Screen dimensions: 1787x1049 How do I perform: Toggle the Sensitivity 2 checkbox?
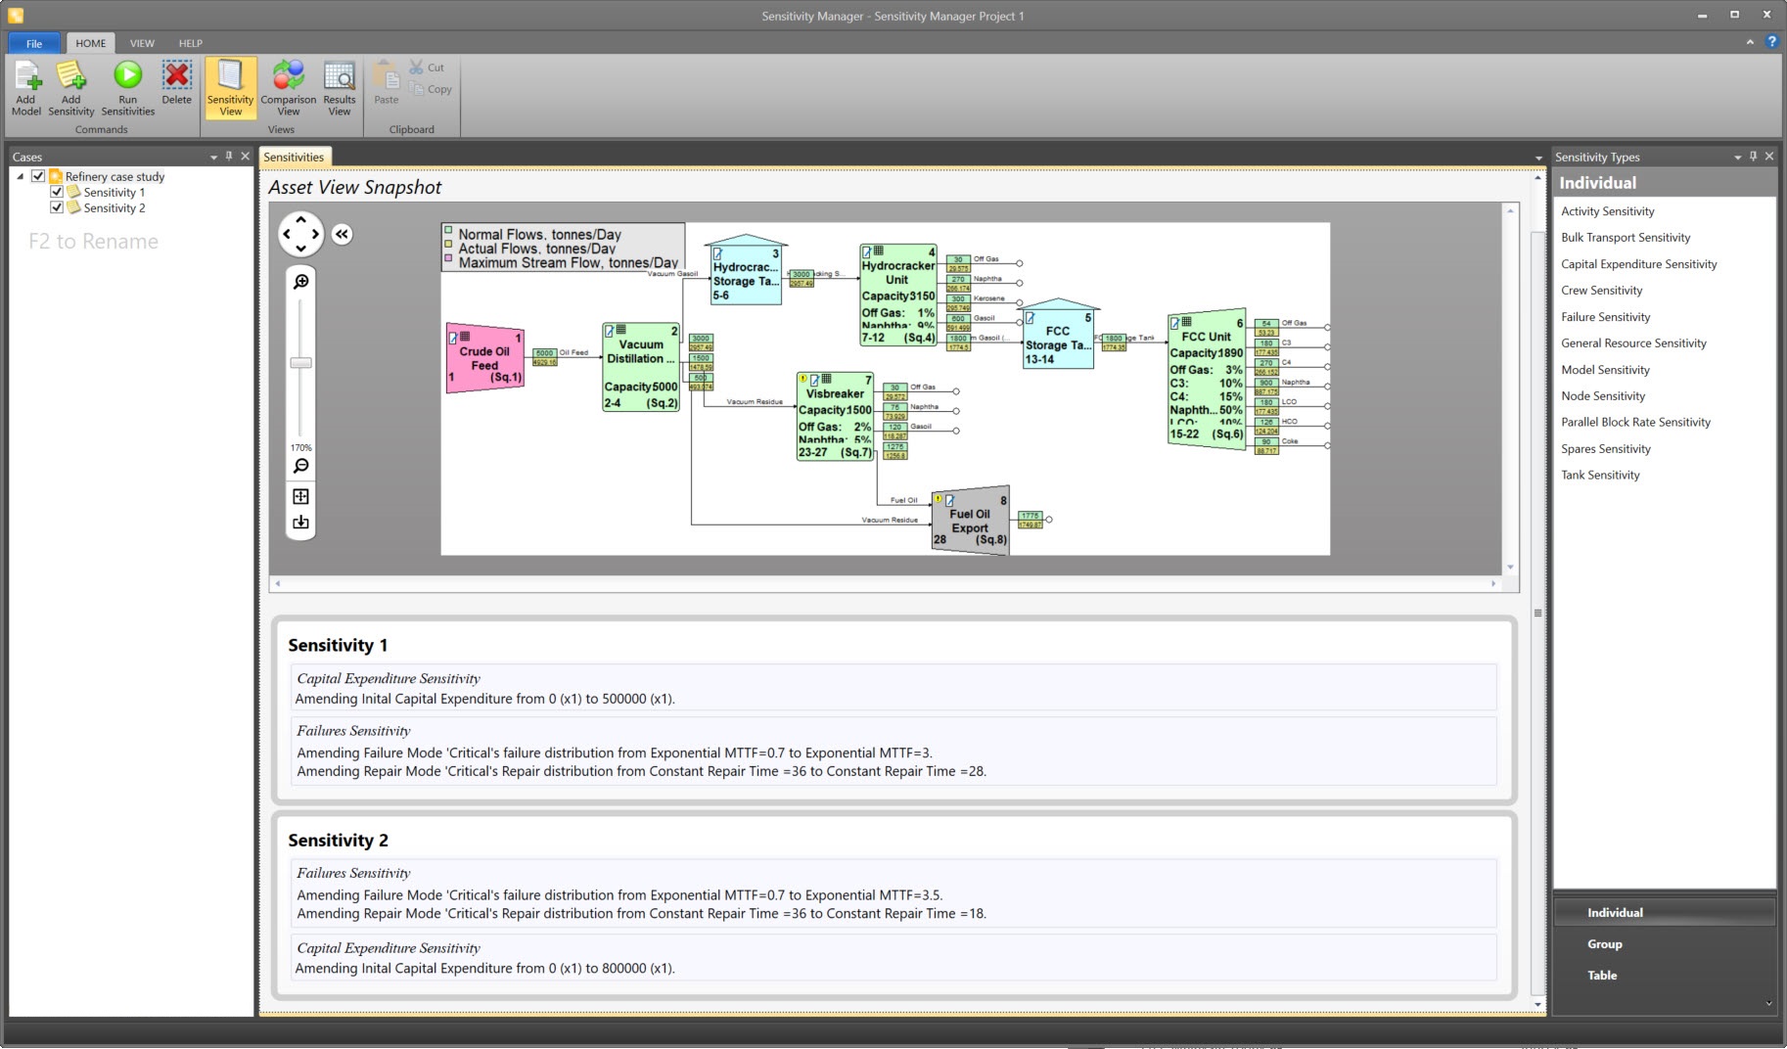pos(57,207)
